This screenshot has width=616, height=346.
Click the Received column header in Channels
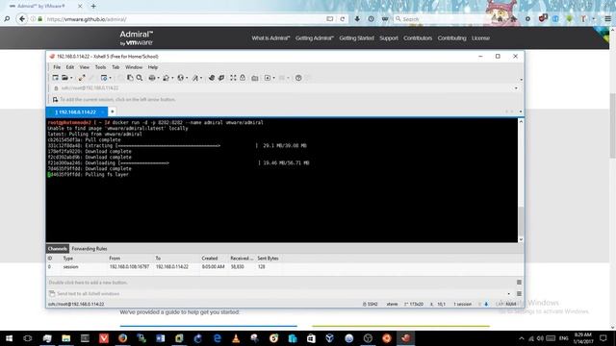tap(242, 259)
